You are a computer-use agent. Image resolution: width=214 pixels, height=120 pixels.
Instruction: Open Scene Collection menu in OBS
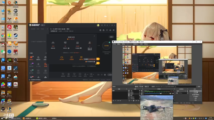[x=136, y=44]
